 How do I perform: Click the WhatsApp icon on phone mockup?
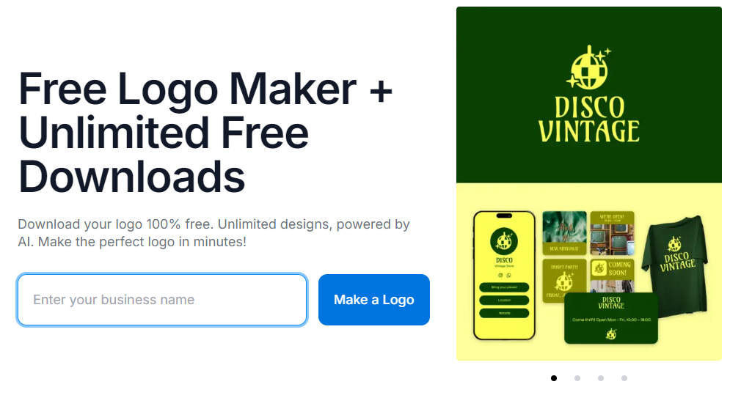tap(508, 276)
